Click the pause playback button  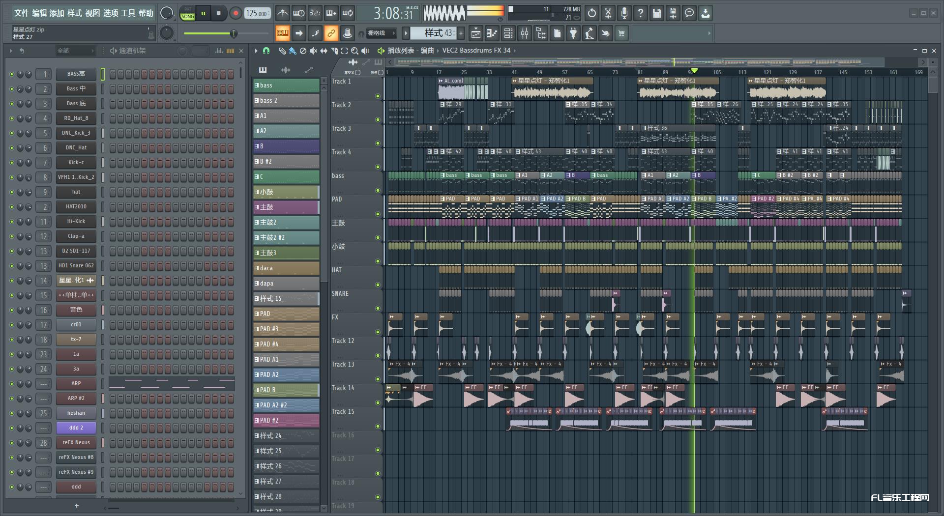(203, 13)
